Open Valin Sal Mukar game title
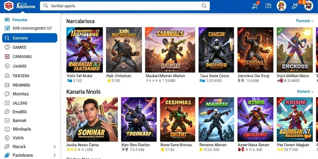The height and width of the screenshot is (159, 318). click(x=80, y=76)
